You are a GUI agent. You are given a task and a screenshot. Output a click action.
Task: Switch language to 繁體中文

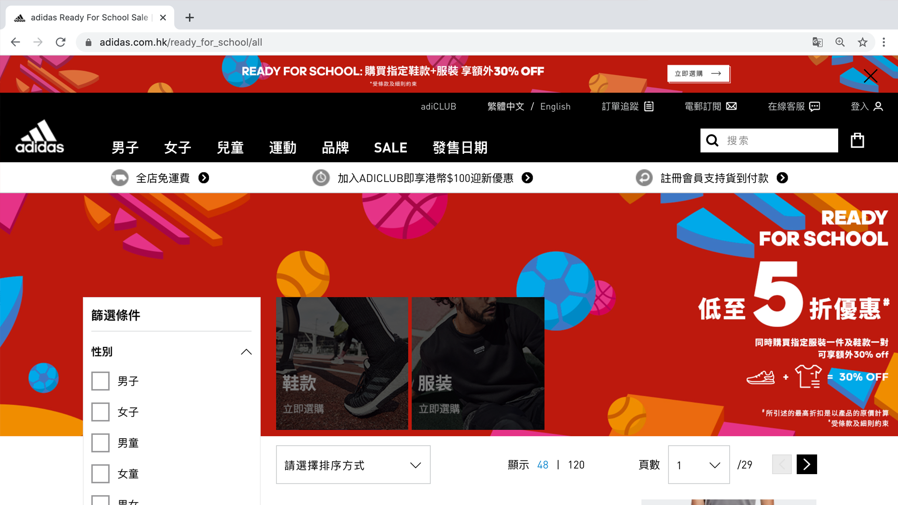pos(506,107)
